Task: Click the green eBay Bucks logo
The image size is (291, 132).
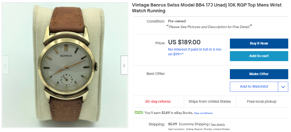Action: pyautogui.click(x=139, y=113)
